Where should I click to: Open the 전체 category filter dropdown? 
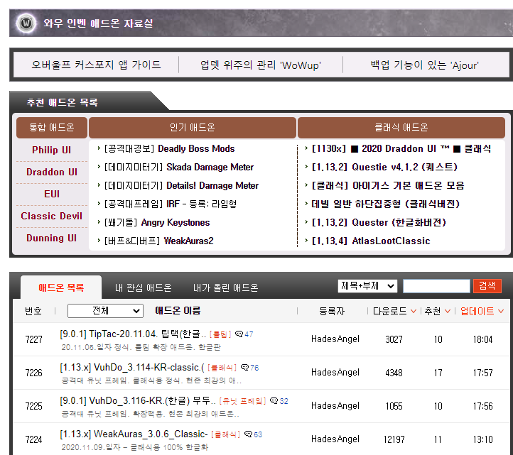tap(105, 310)
